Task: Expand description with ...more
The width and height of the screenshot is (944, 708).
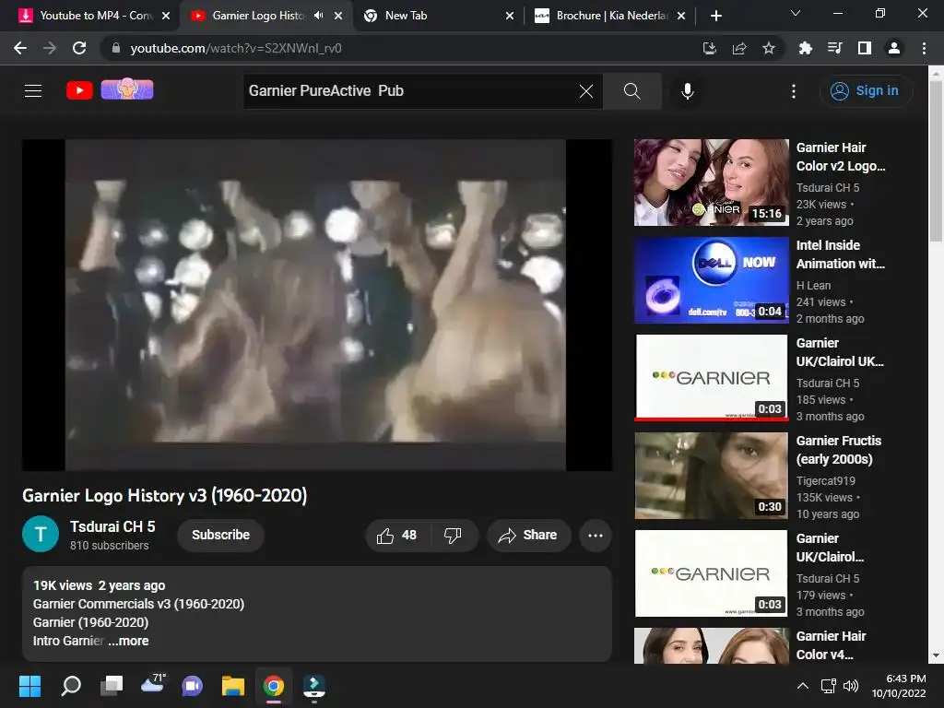Action: tap(128, 641)
